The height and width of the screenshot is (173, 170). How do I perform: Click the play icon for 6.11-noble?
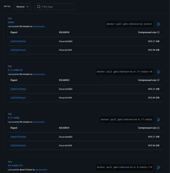(x=159, y=120)
